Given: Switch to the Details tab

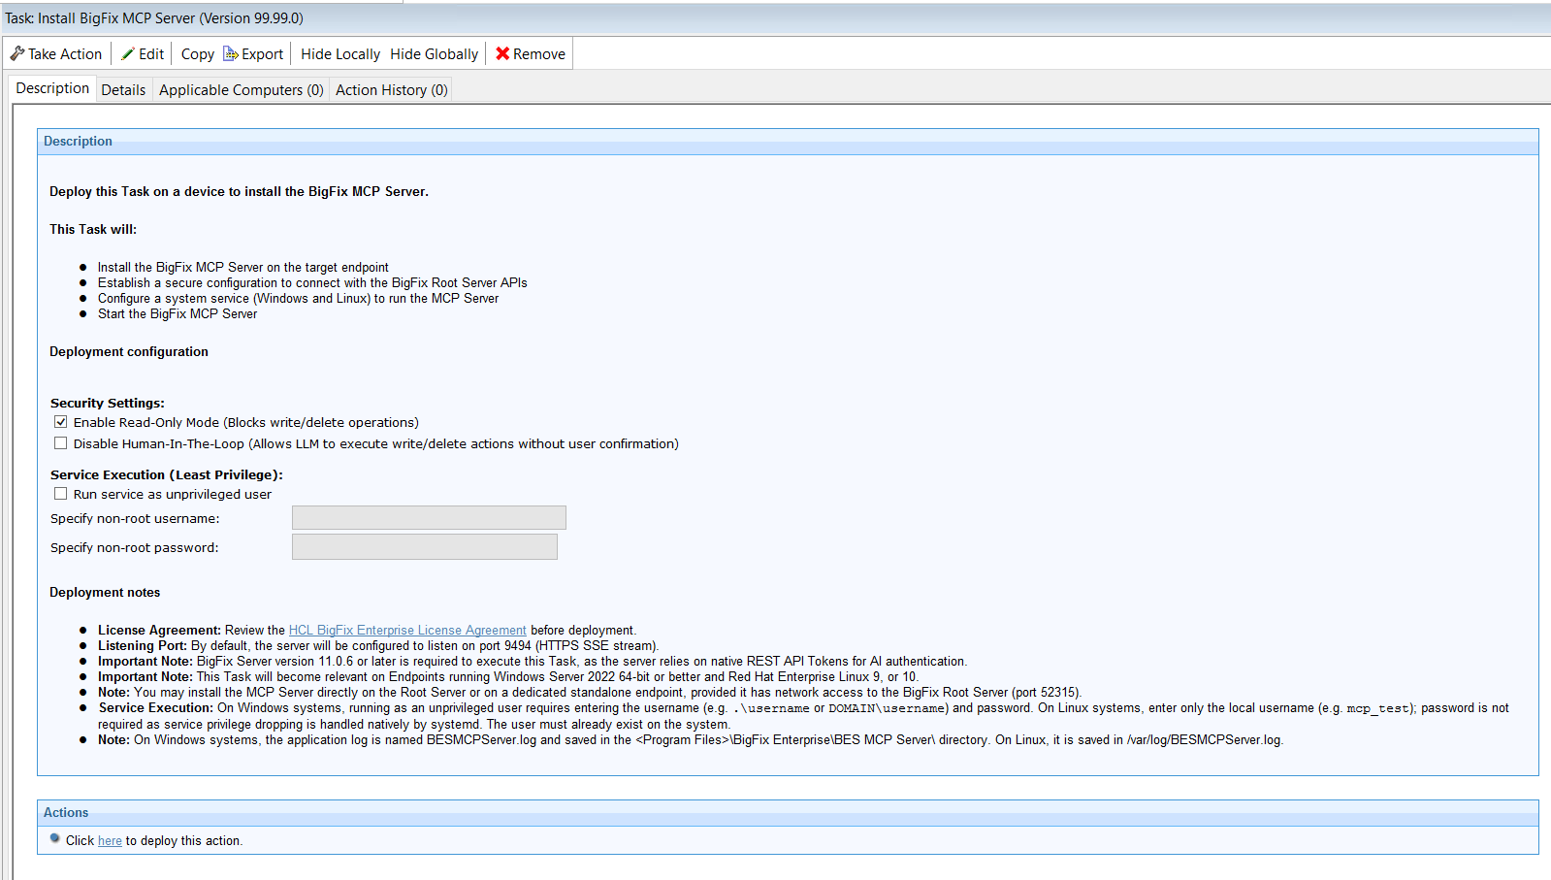Looking at the screenshot, I should (123, 90).
